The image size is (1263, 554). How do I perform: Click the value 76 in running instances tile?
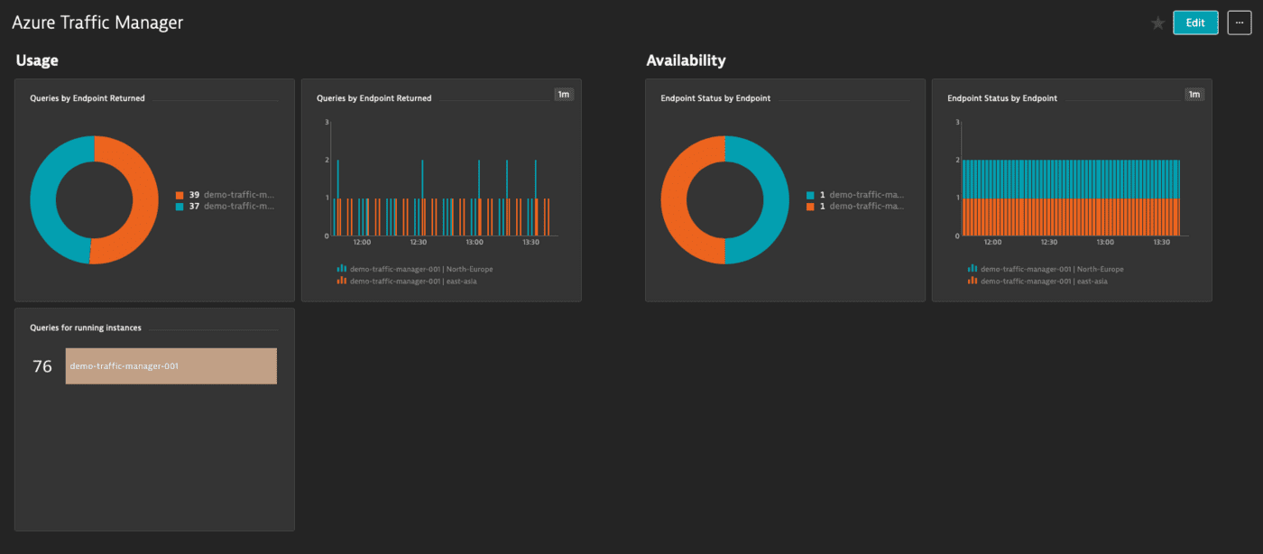[x=42, y=366]
